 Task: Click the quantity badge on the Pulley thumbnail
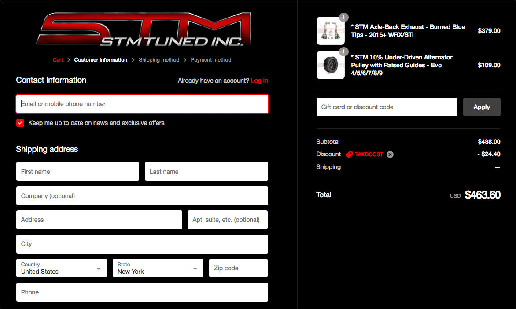click(343, 51)
